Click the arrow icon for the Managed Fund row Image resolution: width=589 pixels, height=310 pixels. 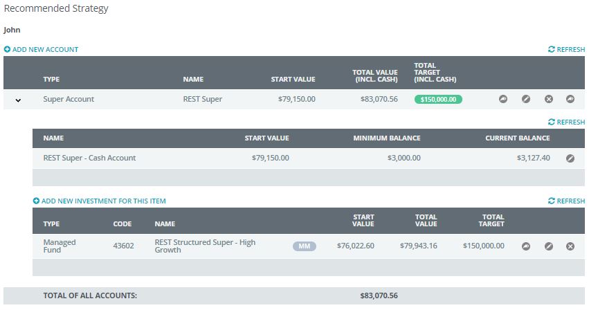point(526,246)
